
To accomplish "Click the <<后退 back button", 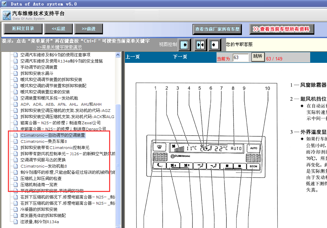I will coord(59,28).
